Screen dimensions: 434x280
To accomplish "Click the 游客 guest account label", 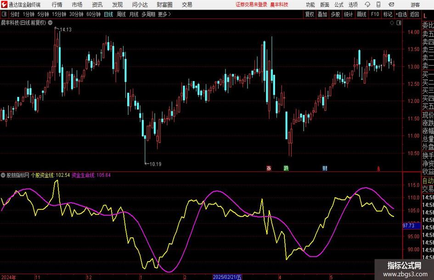I will pos(415,5).
